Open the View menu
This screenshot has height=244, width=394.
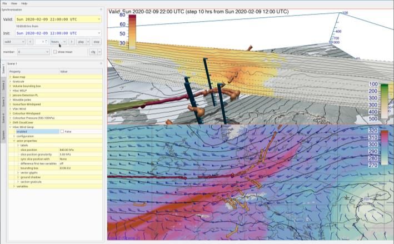pos(14,3)
